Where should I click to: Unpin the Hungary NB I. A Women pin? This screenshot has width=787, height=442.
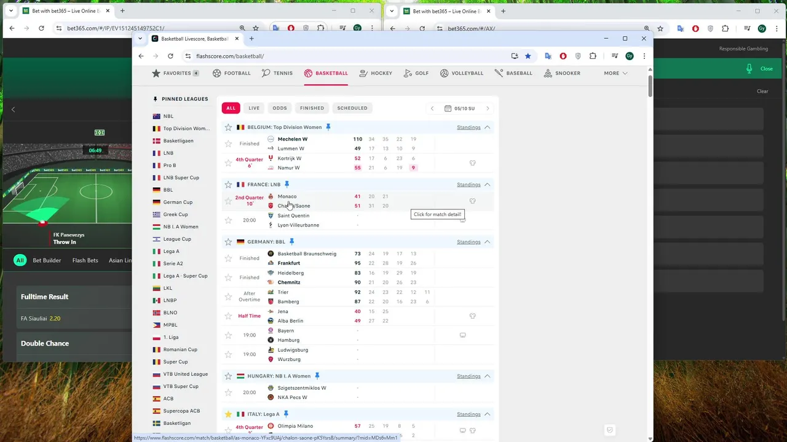coord(317,376)
